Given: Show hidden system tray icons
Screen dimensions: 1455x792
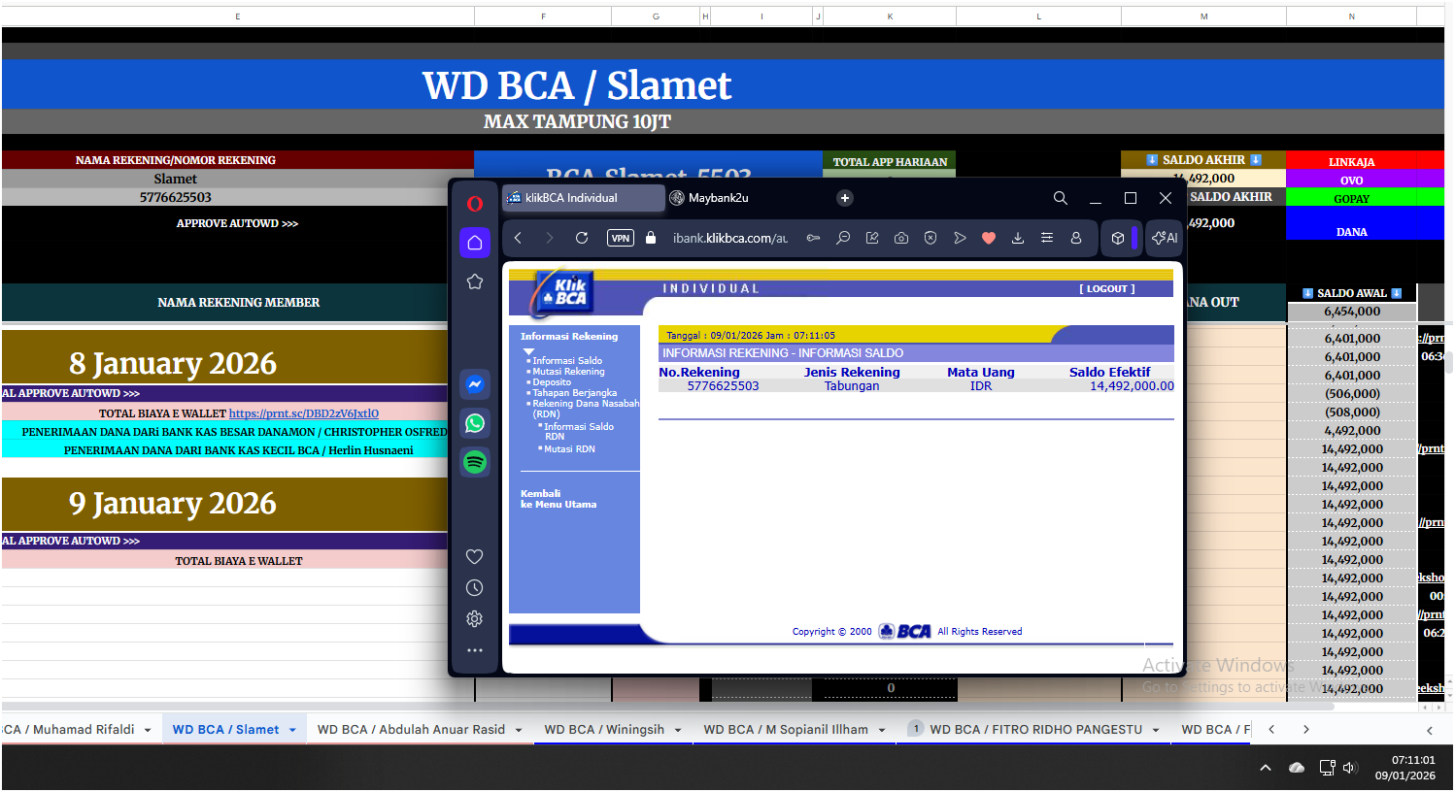Looking at the screenshot, I should tap(1266, 768).
